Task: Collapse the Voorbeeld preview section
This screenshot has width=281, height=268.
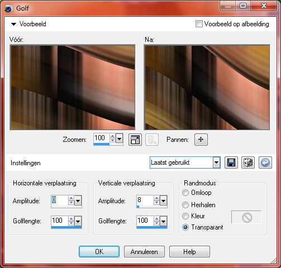Action: pyautogui.click(x=13, y=24)
